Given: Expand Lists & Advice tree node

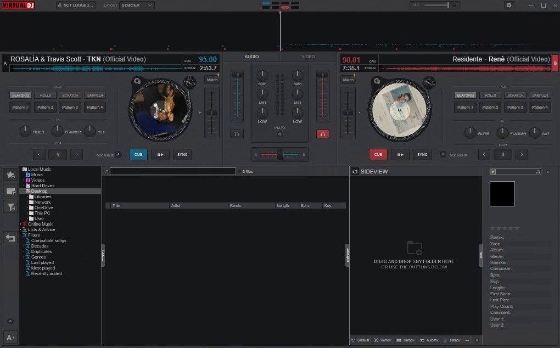Looking at the screenshot, I should (x=21, y=229).
